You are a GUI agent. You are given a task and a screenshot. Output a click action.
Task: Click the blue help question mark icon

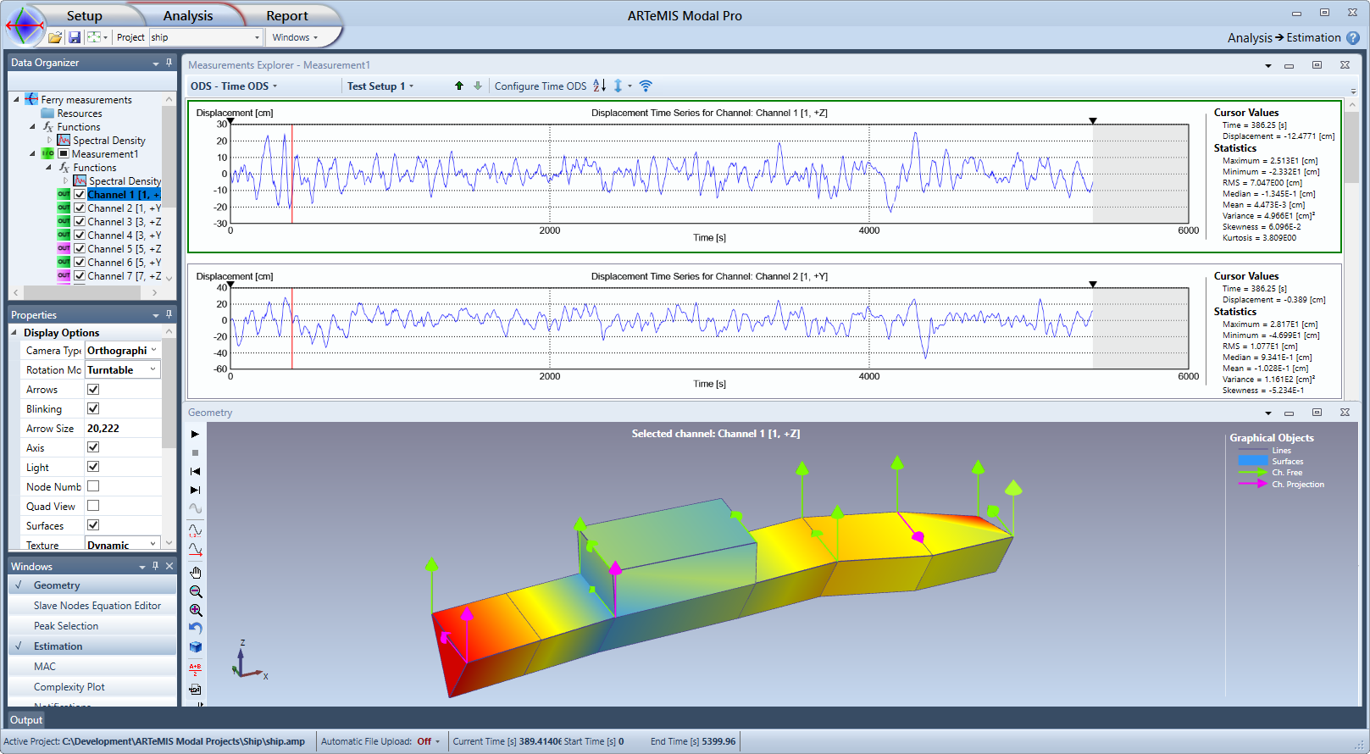[x=1353, y=37]
